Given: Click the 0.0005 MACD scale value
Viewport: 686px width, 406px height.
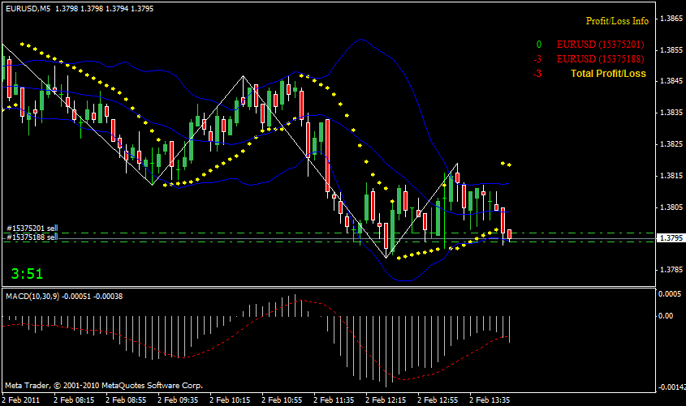Looking at the screenshot, I should pos(670,294).
